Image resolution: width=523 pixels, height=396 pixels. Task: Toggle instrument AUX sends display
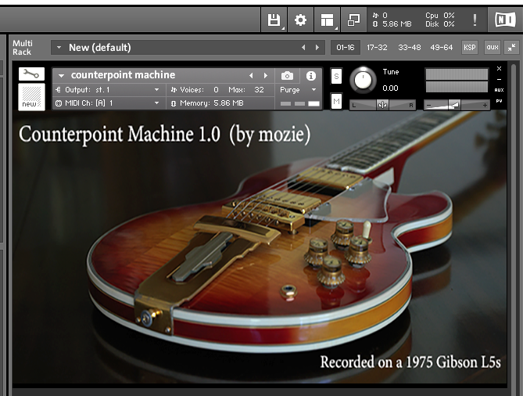coord(499,90)
